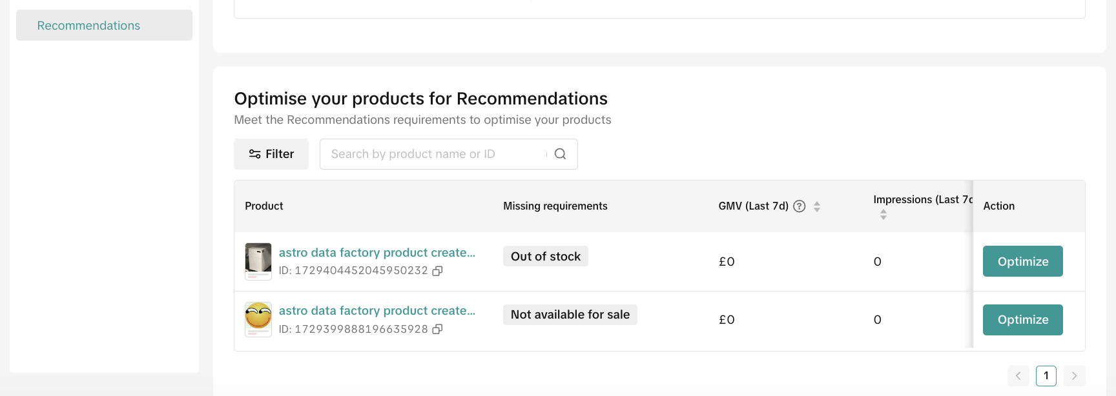Click the GMV help question mark icon
Image resolution: width=1116 pixels, height=396 pixels.
pyautogui.click(x=799, y=206)
